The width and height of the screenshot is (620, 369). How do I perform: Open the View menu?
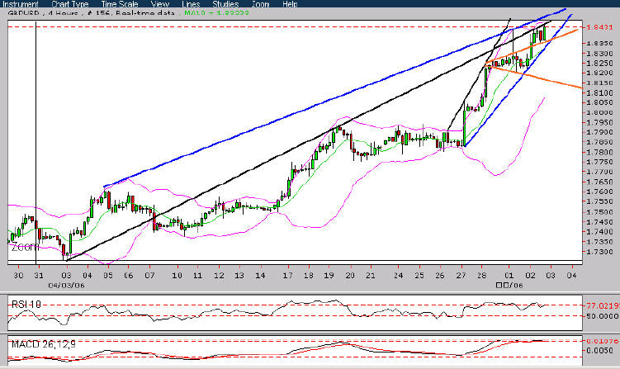160,4
